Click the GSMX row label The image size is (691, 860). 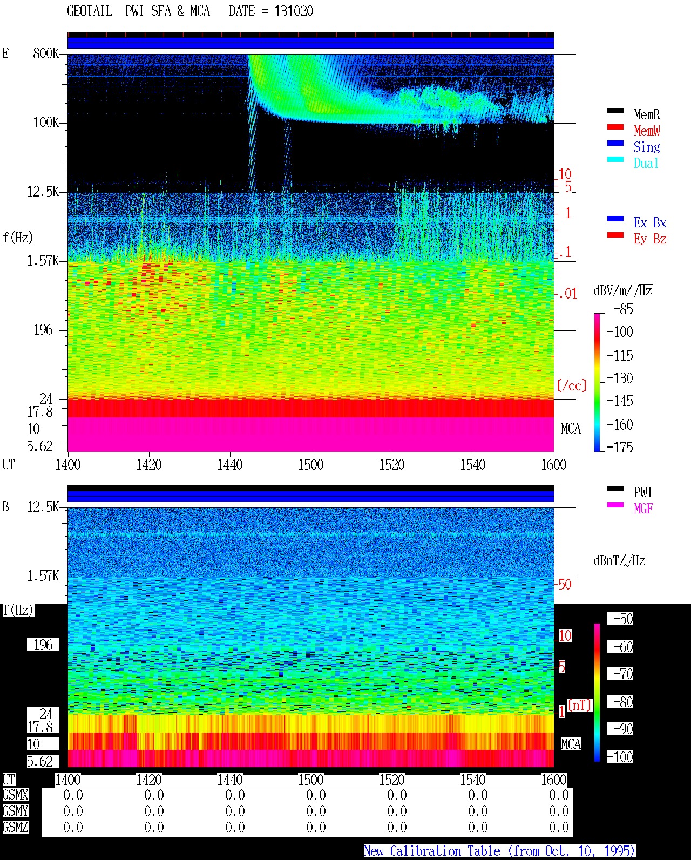[x=15, y=795]
